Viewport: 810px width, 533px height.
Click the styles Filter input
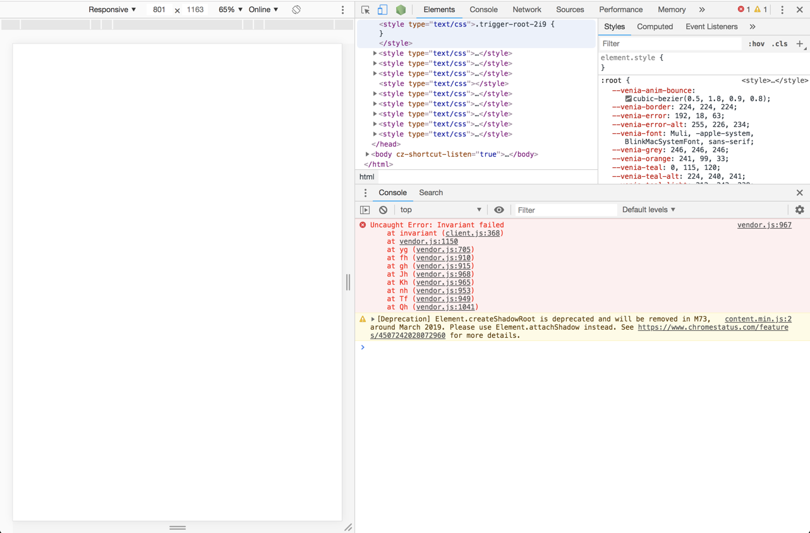(x=670, y=44)
